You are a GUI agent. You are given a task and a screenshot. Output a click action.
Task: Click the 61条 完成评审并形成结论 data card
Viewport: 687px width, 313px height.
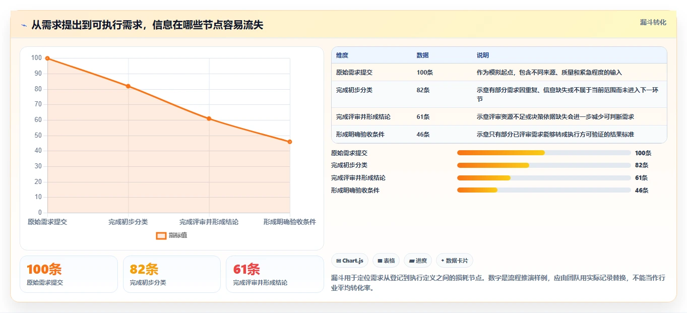click(275, 274)
